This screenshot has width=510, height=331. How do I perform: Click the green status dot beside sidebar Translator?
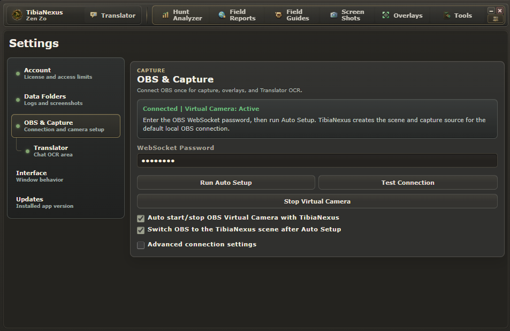pos(28,151)
